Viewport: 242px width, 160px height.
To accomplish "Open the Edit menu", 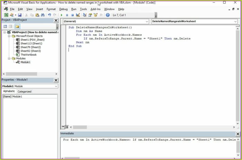I will click(20, 9).
